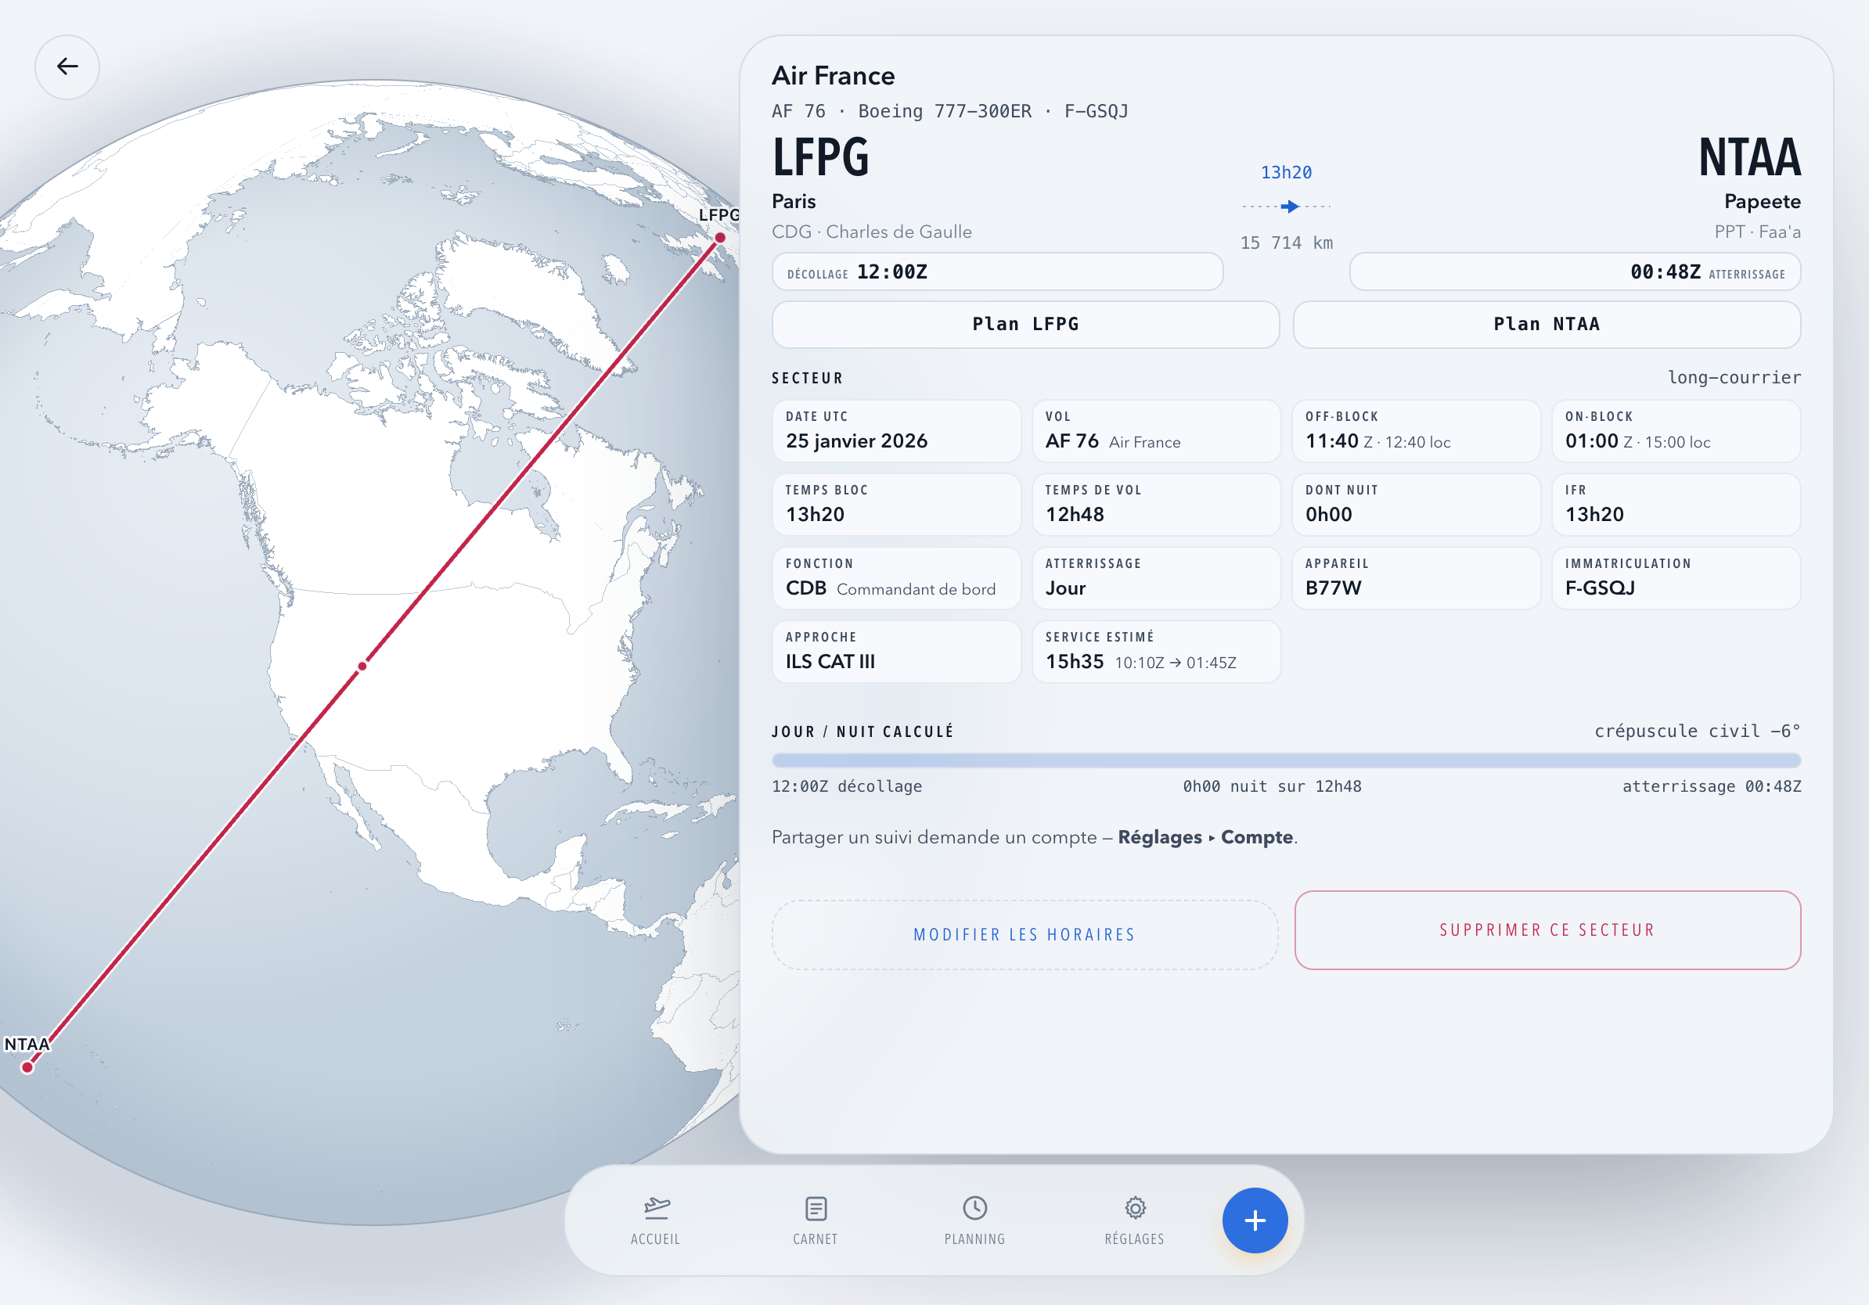Click the long-courrier sector label
Viewport: 1869px width, 1305px height.
pyautogui.click(x=1734, y=378)
